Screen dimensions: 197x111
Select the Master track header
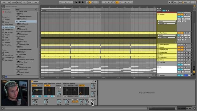[x=167, y=75]
